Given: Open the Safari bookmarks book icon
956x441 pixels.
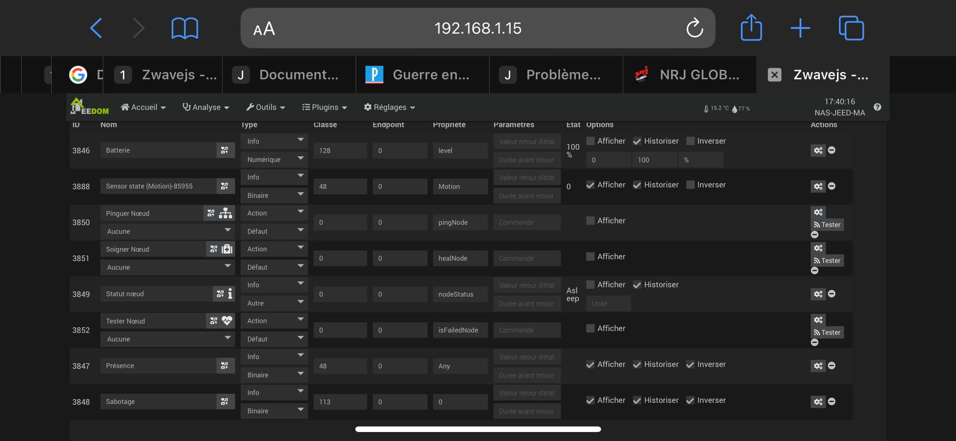Looking at the screenshot, I should click(185, 28).
